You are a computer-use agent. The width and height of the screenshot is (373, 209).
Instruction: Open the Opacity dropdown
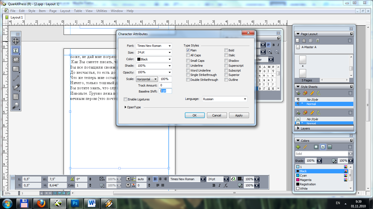pos(154,72)
